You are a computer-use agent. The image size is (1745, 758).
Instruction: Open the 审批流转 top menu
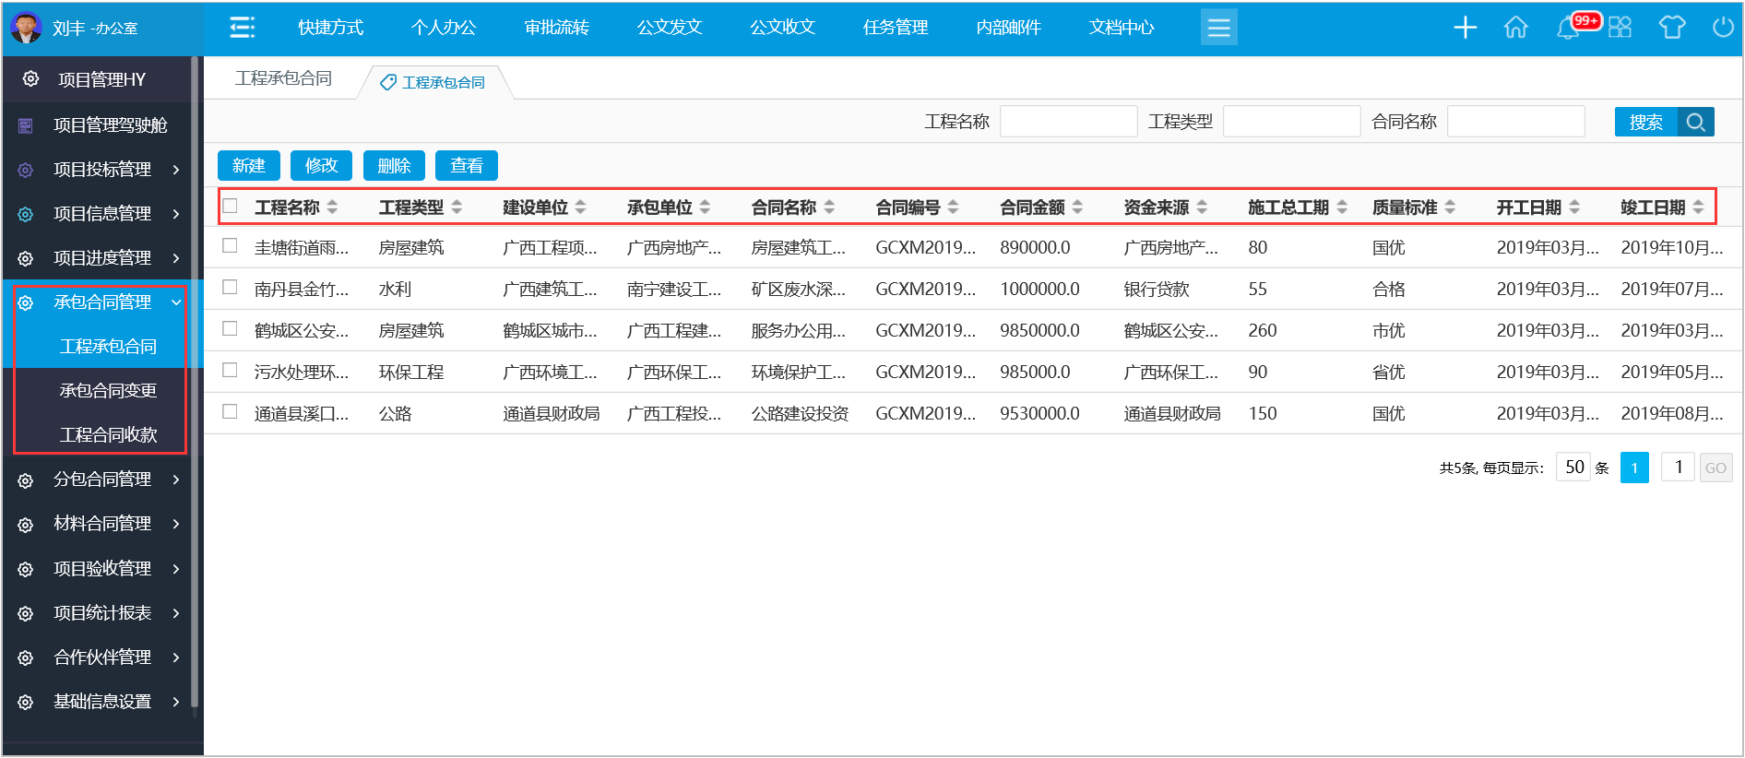pyautogui.click(x=556, y=28)
